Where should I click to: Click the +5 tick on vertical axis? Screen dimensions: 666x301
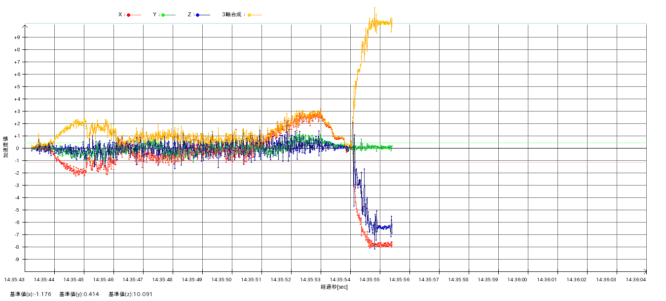tap(17, 87)
